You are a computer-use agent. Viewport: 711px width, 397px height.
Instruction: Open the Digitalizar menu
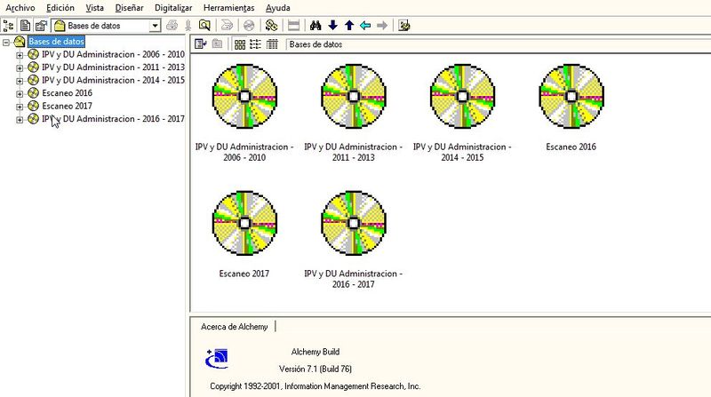(173, 8)
